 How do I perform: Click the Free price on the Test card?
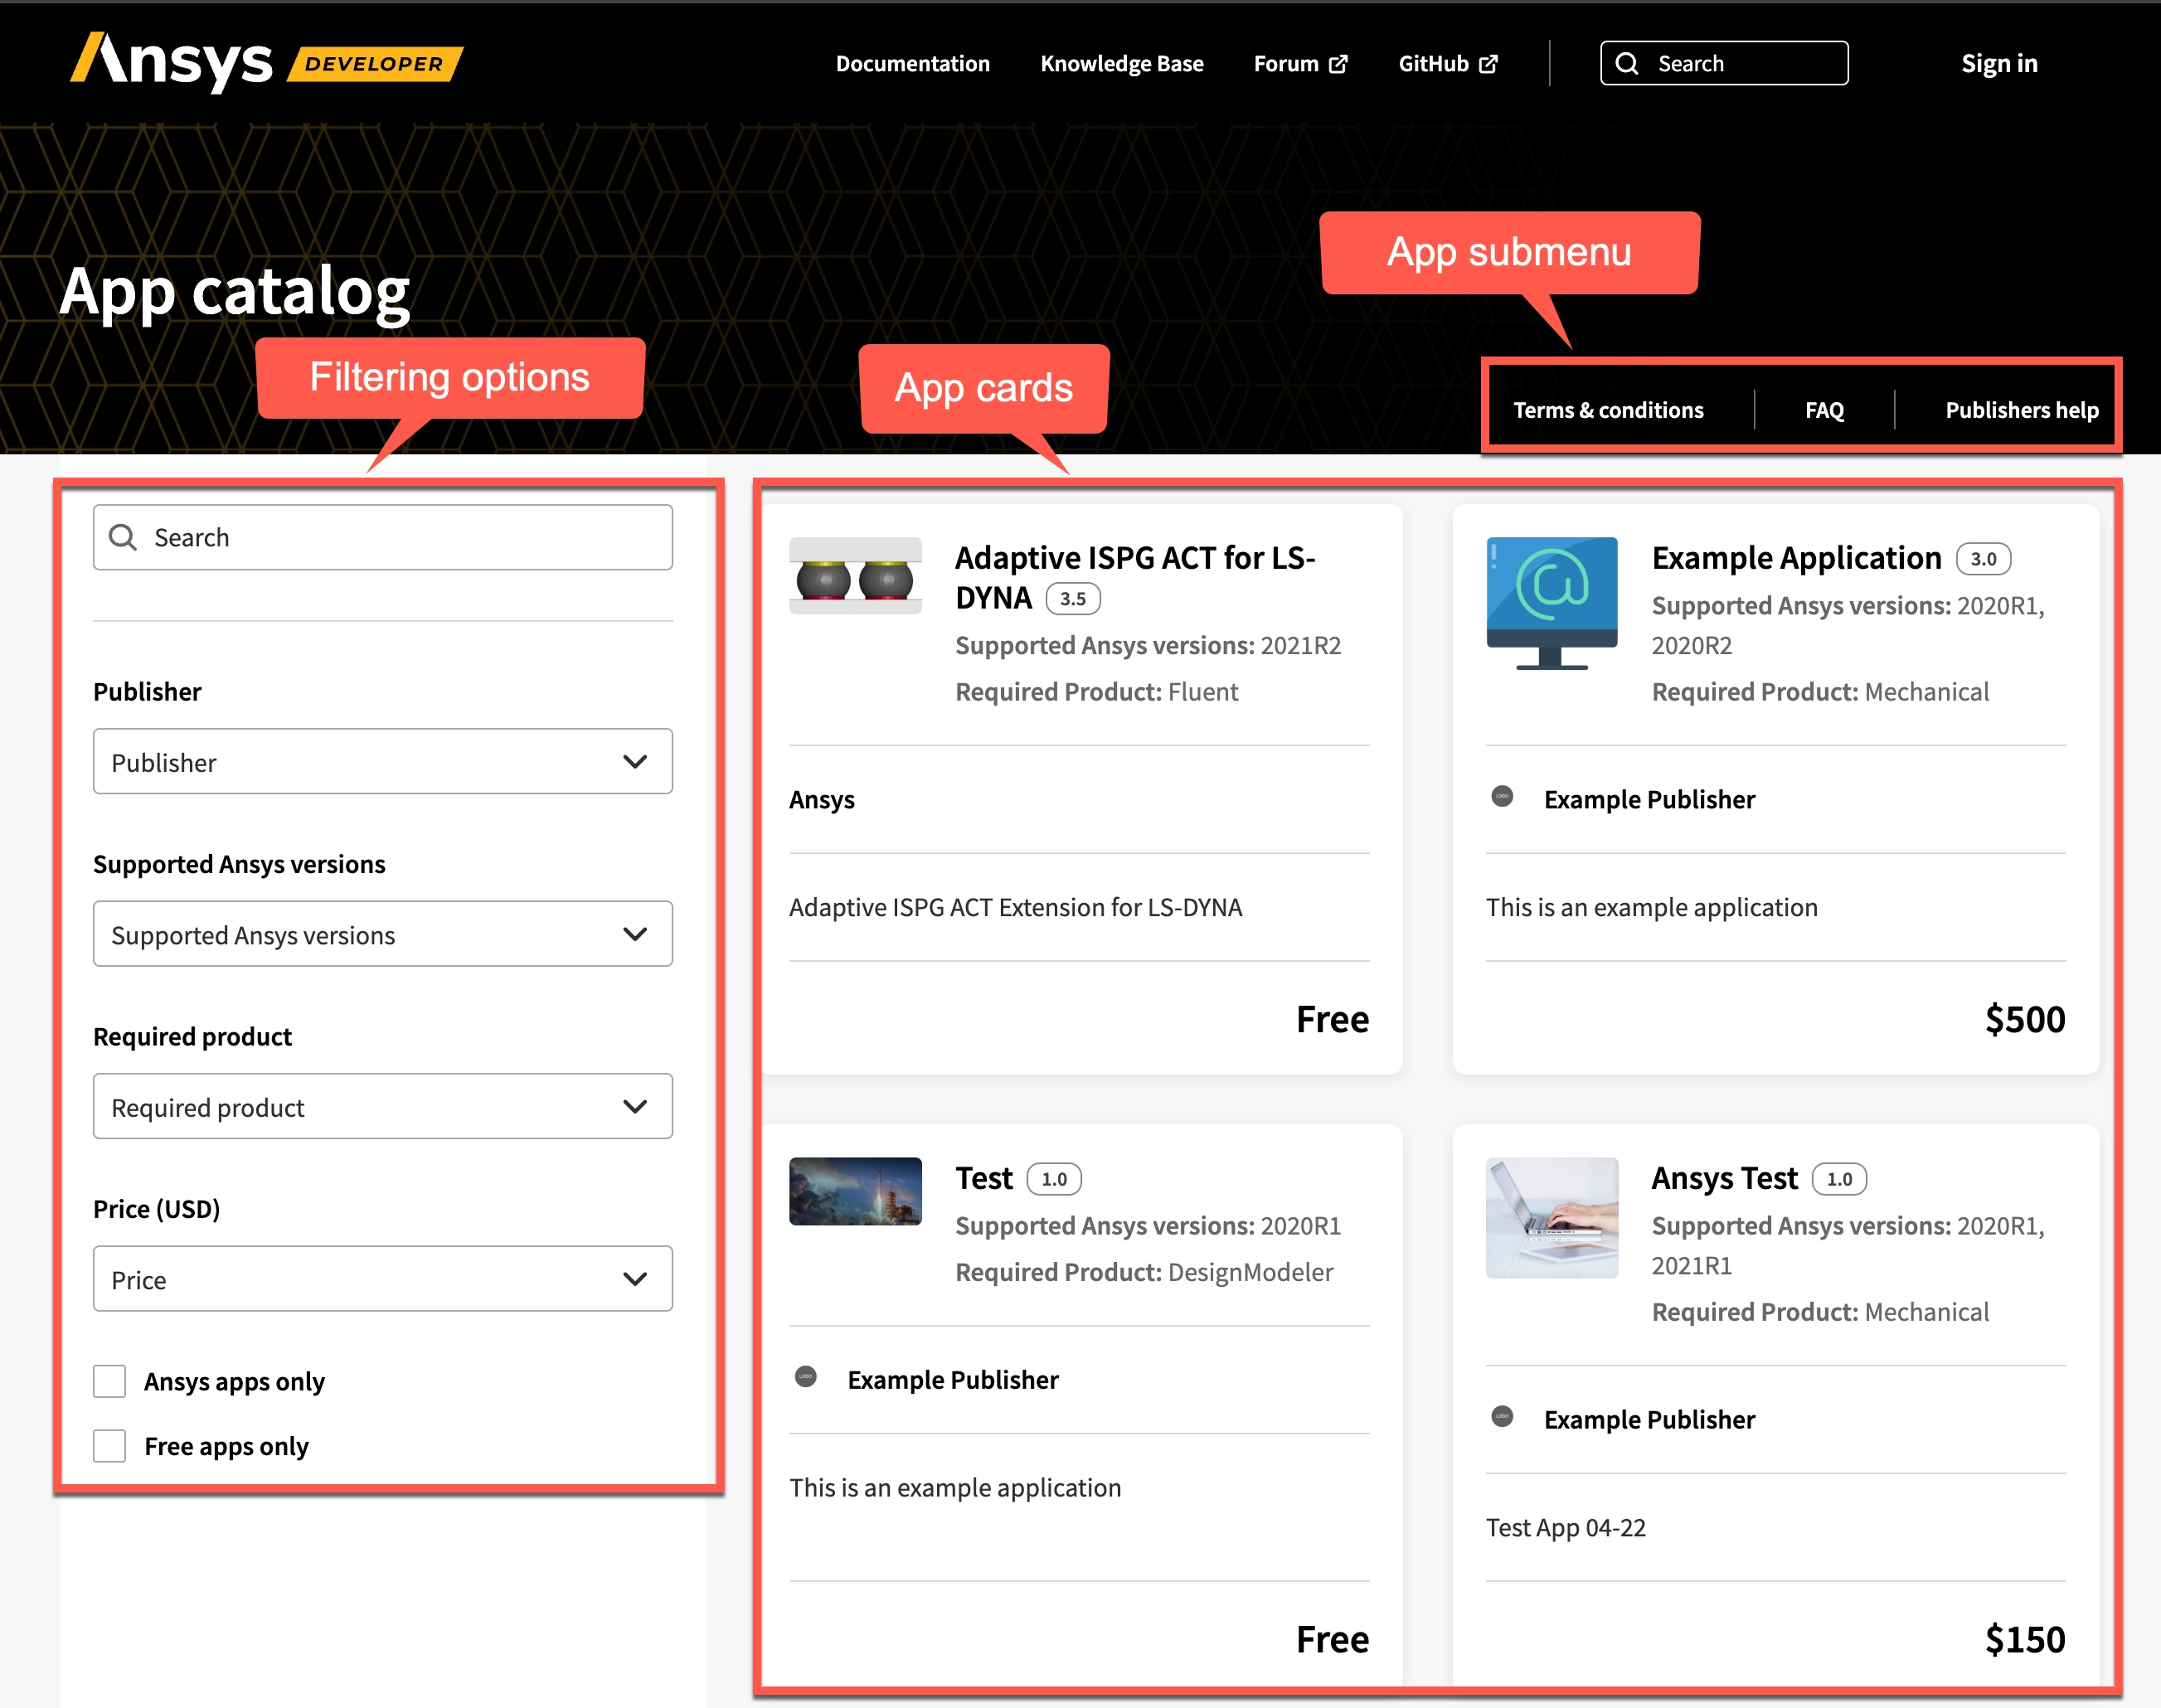[1333, 1639]
